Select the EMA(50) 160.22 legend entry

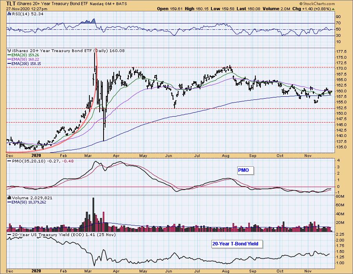(x=23, y=59)
